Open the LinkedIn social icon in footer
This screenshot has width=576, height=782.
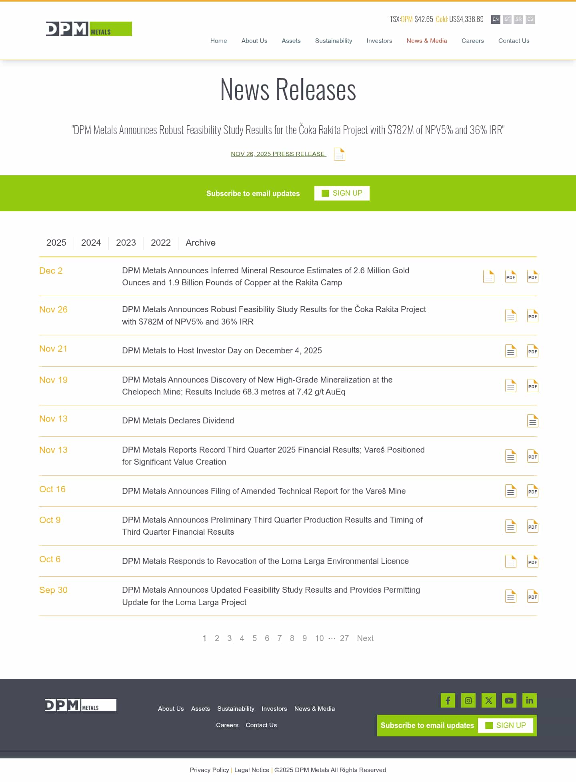point(530,700)
